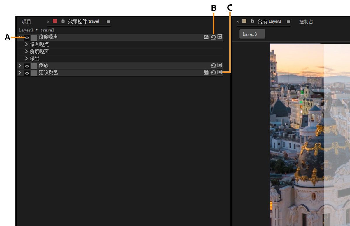Select the 倒放 effect name
The image size is (350, 226).
click(x=44, y=66)
